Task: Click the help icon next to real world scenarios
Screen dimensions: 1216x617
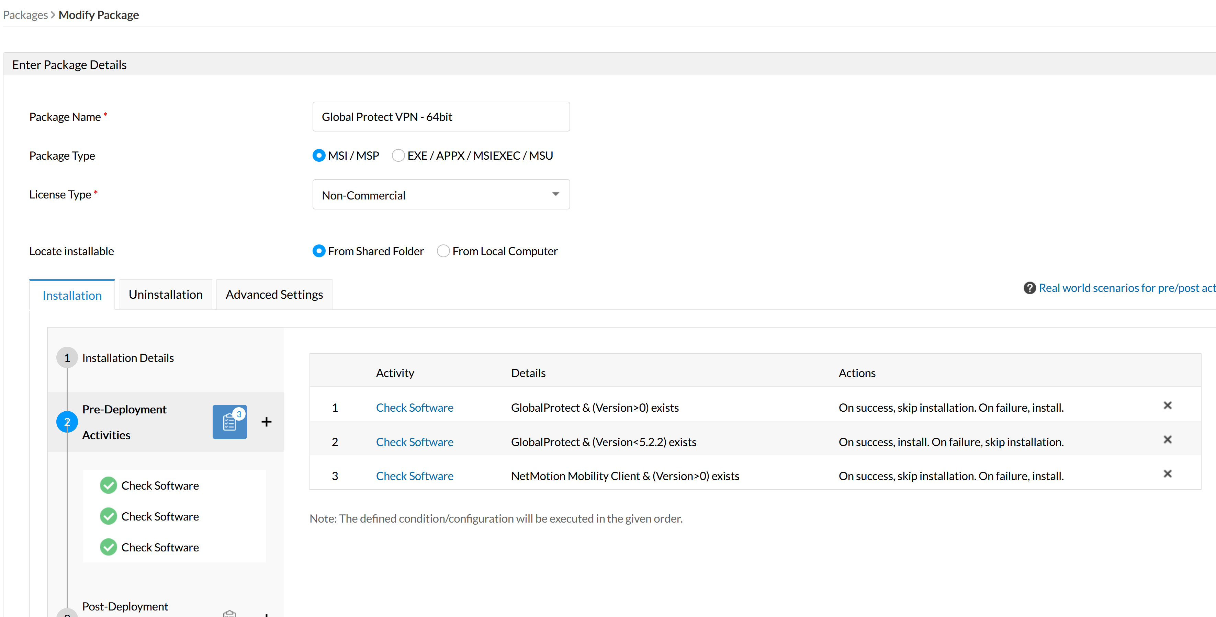Action: pos(1030,288)
